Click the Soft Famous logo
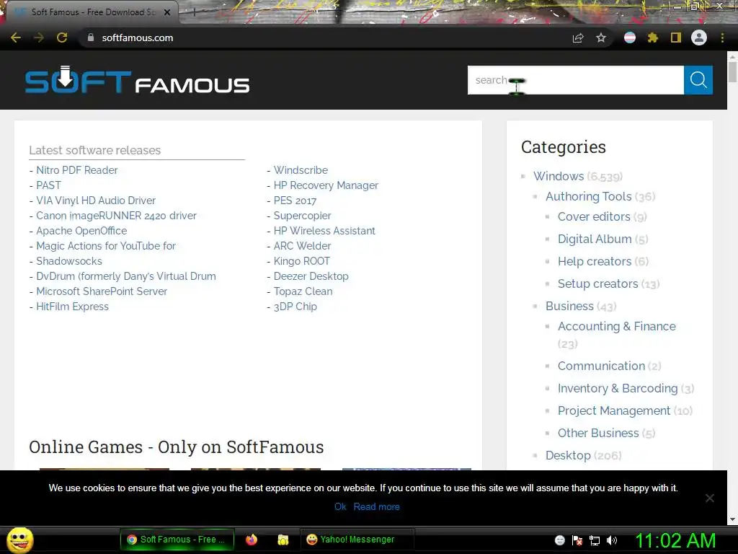This screenshot has width=738, height=554. (137, 80)
